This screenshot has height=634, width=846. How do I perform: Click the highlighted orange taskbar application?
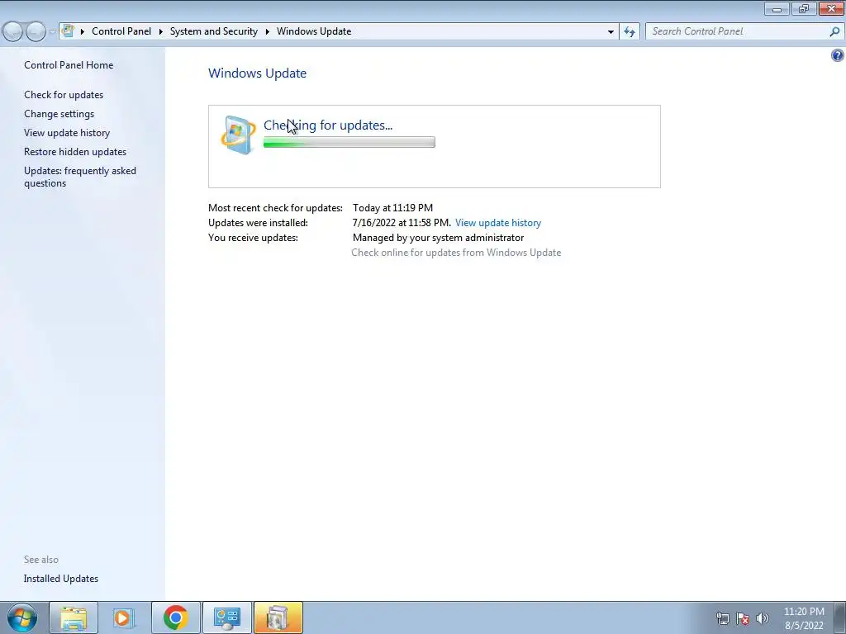[278, 617]
